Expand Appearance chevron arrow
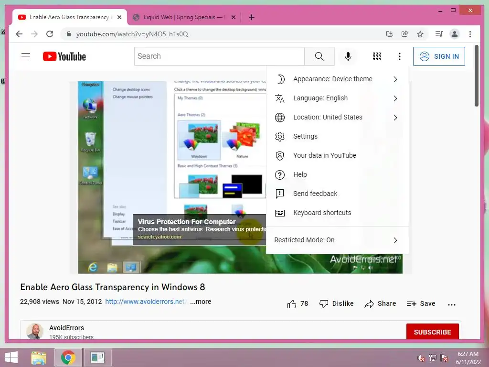Viewport: 489px width, 367px height. (x=395, y=79)
